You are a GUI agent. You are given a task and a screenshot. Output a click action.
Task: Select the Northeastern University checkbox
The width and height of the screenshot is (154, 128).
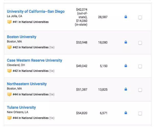point(140,90)
